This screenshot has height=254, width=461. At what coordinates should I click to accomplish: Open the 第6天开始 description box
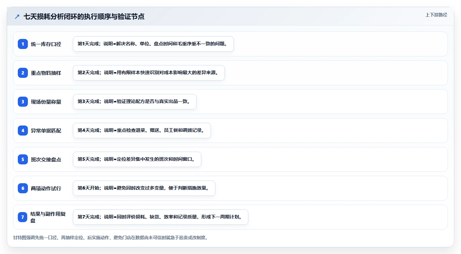pyautogui.click(x=144, y=188)
